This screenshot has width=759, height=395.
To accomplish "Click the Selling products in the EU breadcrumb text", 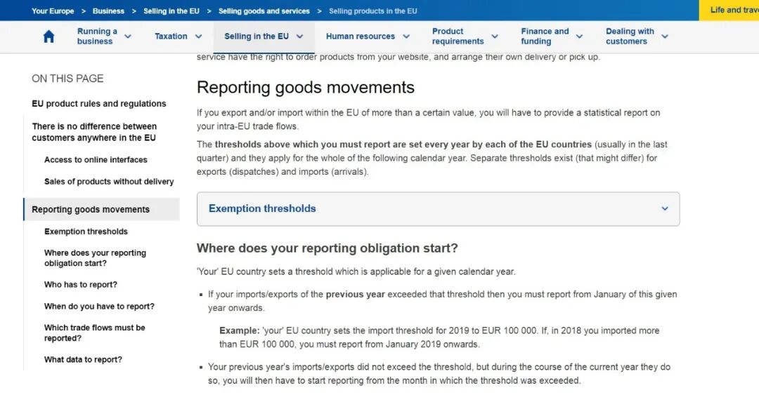I will click(372, 11).
